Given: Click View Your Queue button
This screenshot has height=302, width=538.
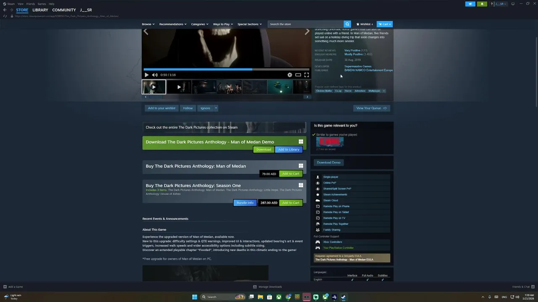Looking at the screenshot, I should [372, 108].
